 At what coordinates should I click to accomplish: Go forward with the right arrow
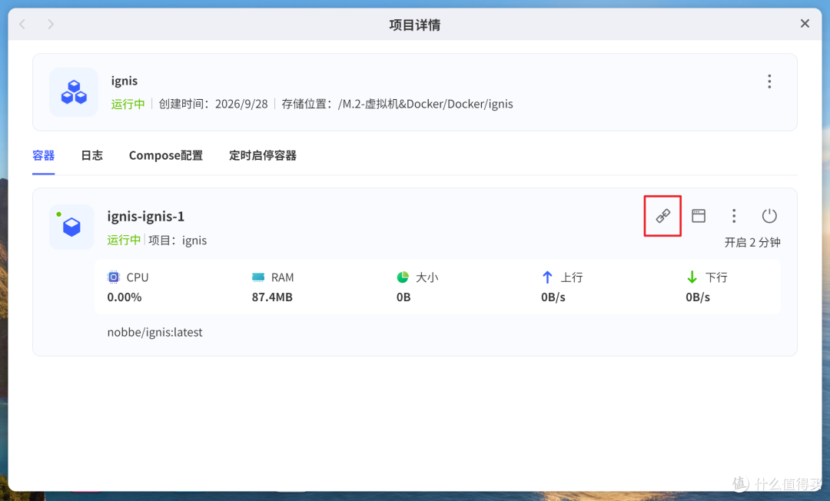(51, 25)
